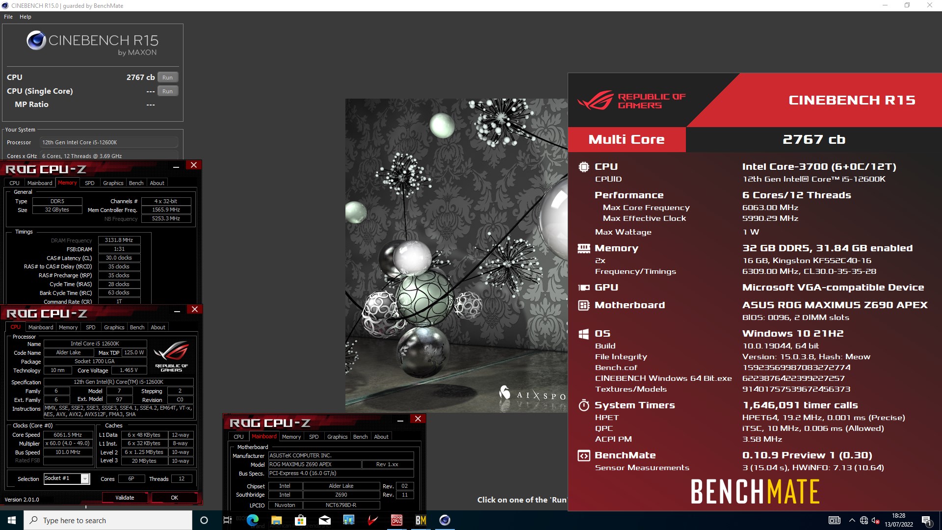Click the Windows search box
The height and width of the screenshot is (530, 942).
tap(108, 520)
